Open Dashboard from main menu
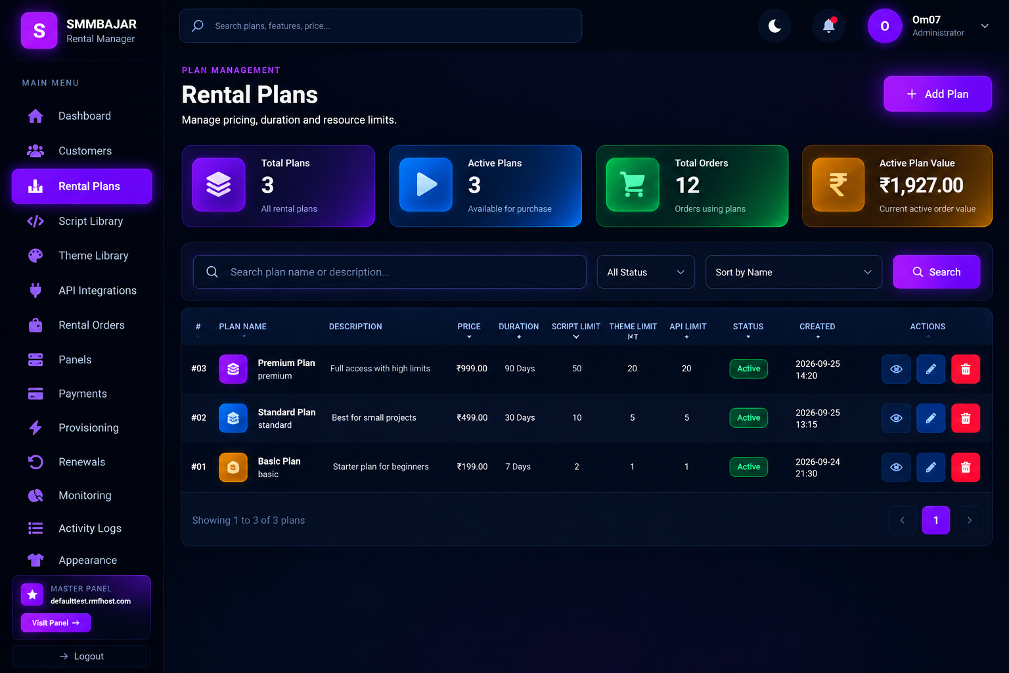This screenshot has height=673, width=1009. [x=82, y=116]
